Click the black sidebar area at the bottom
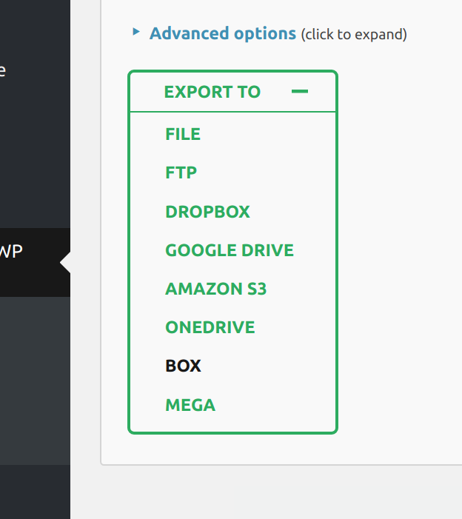The image size is (462, 519). coord(35,492)
